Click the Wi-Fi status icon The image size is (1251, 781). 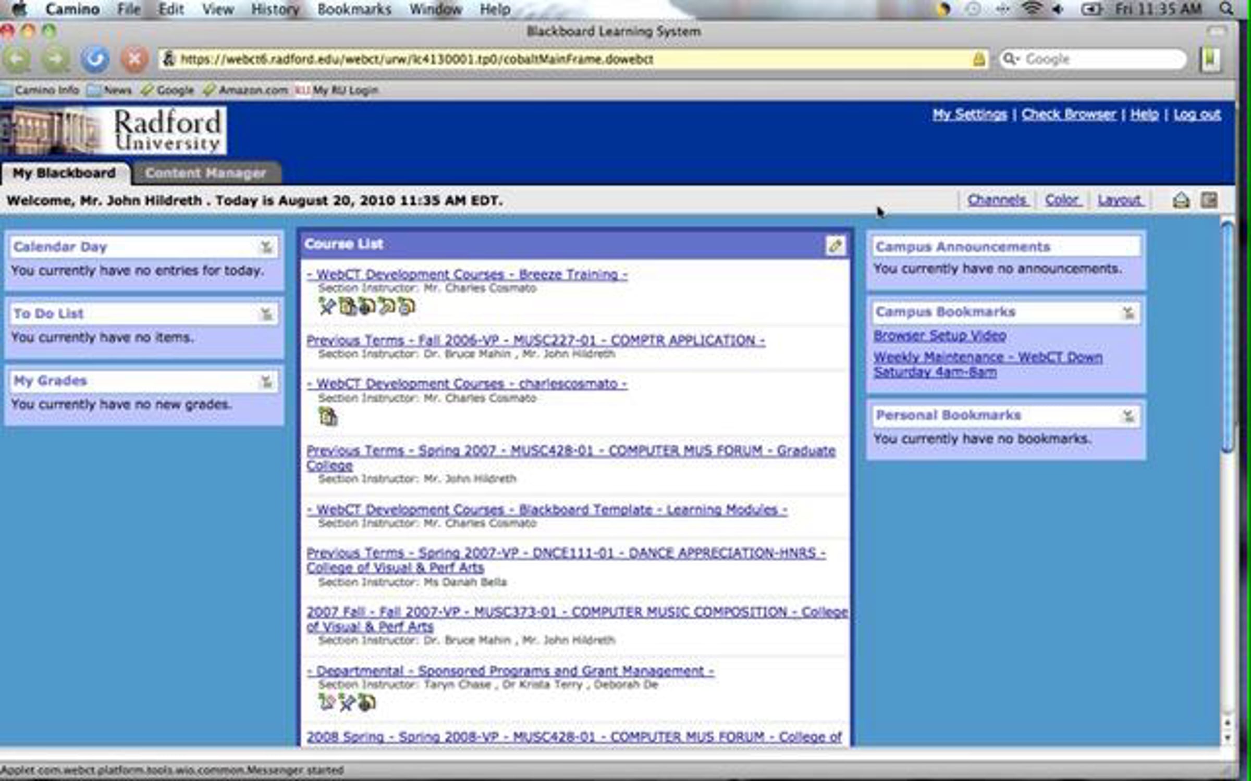pyautogui.click(x=1032, y=9)
